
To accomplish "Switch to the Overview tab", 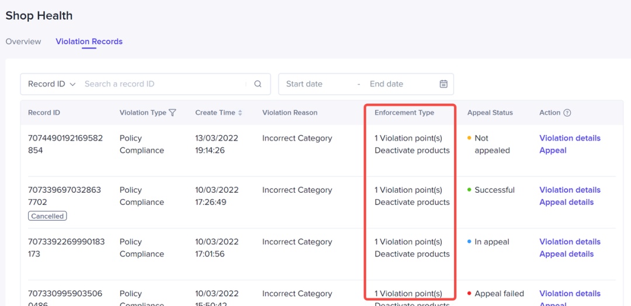I will [23, 41].
